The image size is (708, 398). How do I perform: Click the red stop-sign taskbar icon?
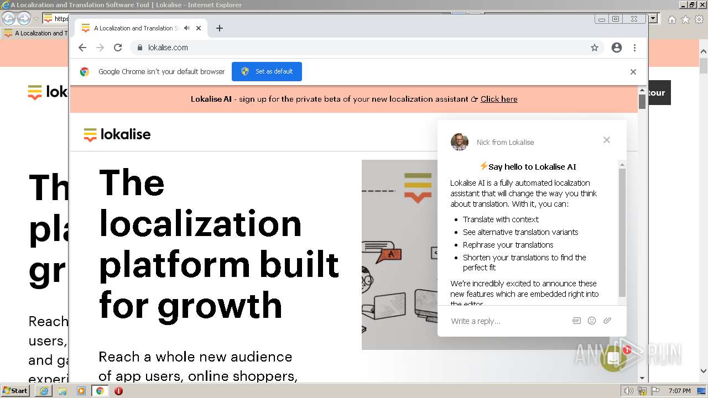pos(118,391)
